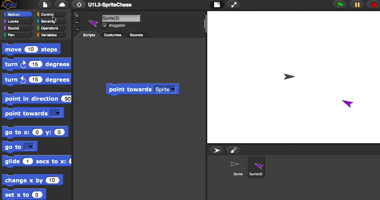Select Sprite(2) in the sprite corral

(256, 167)
